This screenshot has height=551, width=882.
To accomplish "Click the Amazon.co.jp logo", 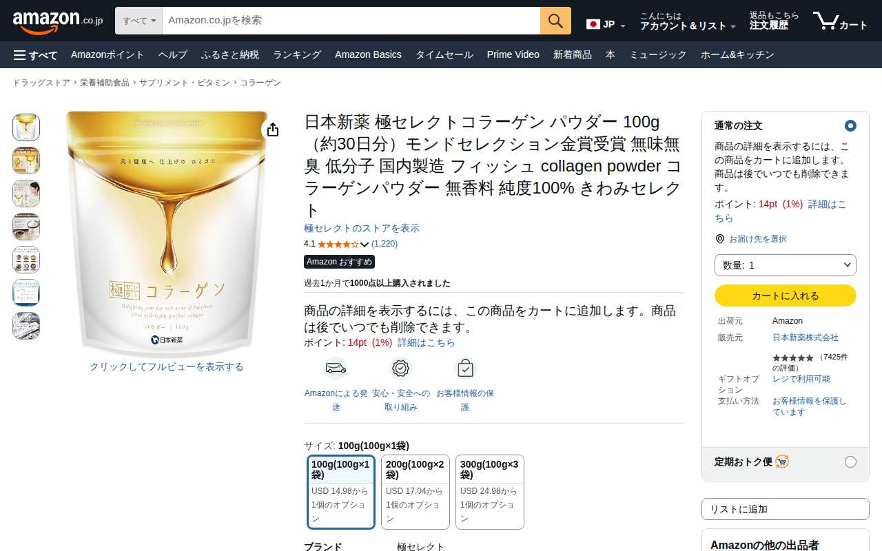I will click(58, 22).
